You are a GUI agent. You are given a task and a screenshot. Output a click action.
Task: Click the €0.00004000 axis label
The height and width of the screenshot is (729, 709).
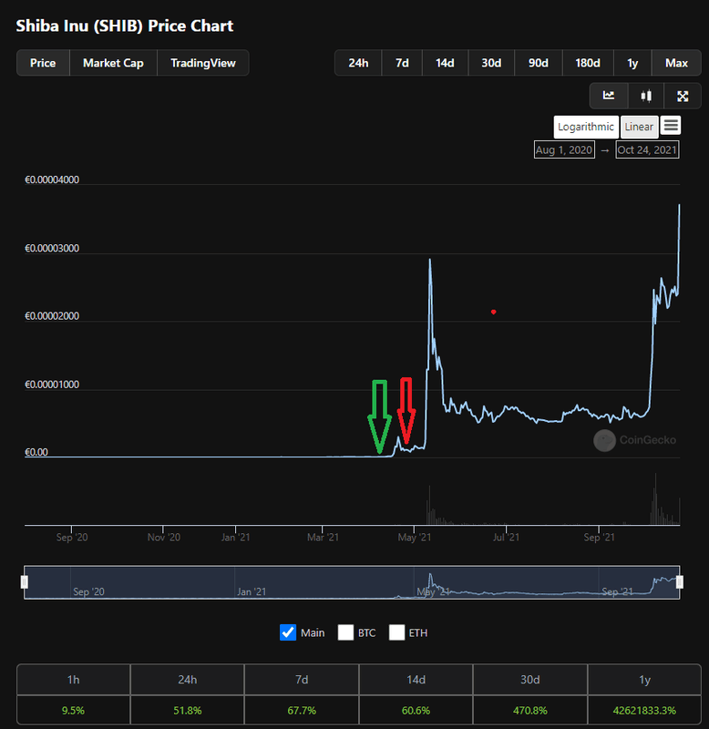52,180
